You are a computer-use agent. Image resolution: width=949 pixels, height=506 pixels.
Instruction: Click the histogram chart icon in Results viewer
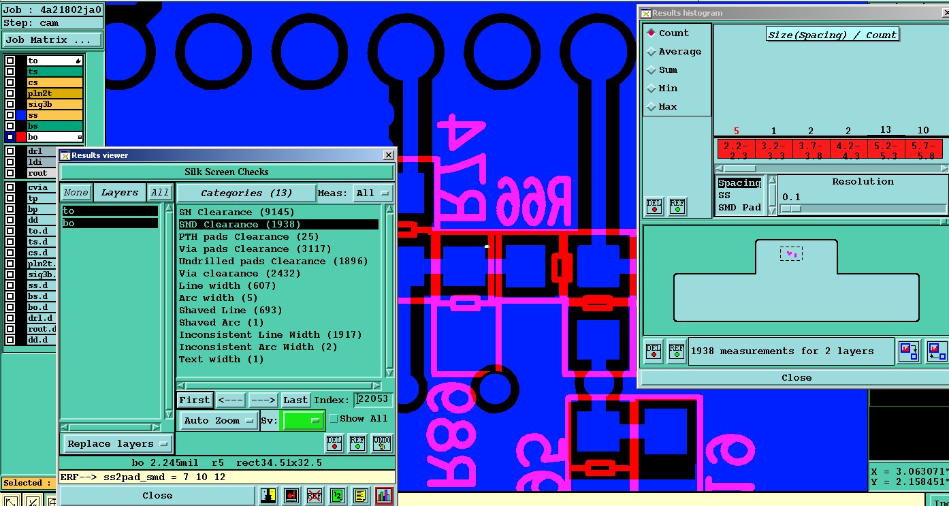(384, 496)
